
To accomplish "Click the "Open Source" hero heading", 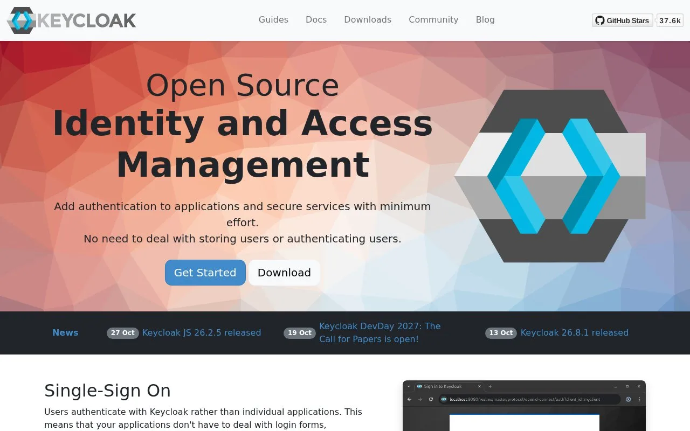I will (243, 85).
